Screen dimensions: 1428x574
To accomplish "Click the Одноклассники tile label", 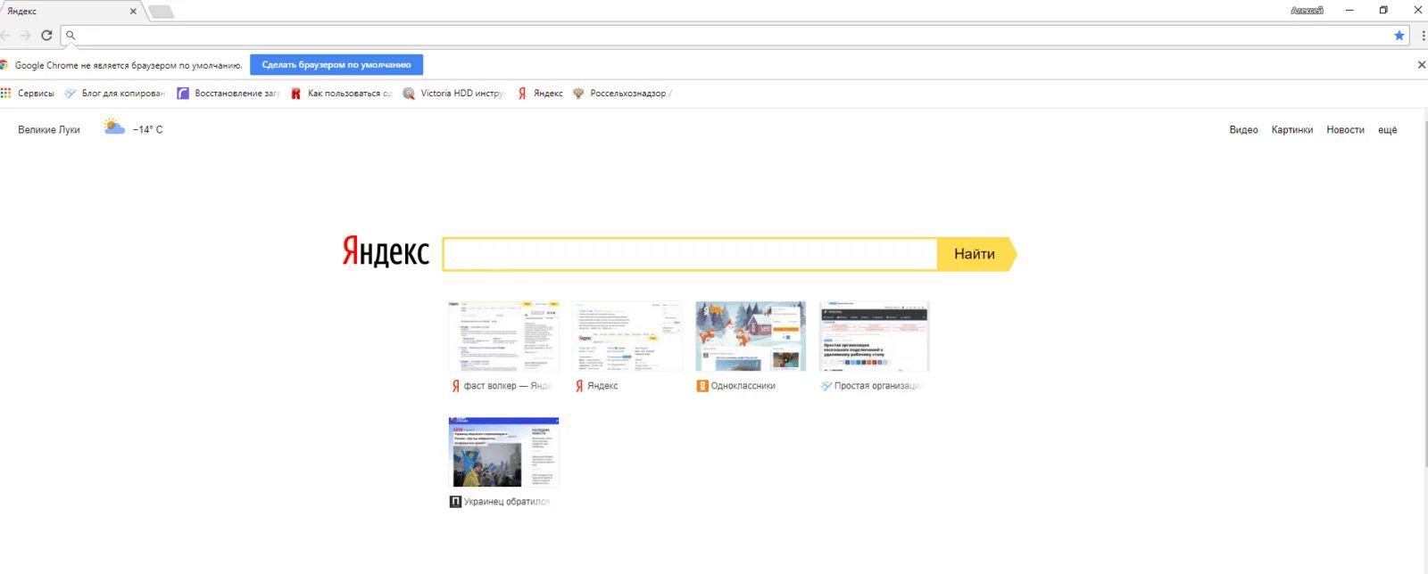I will pos(743,386).
